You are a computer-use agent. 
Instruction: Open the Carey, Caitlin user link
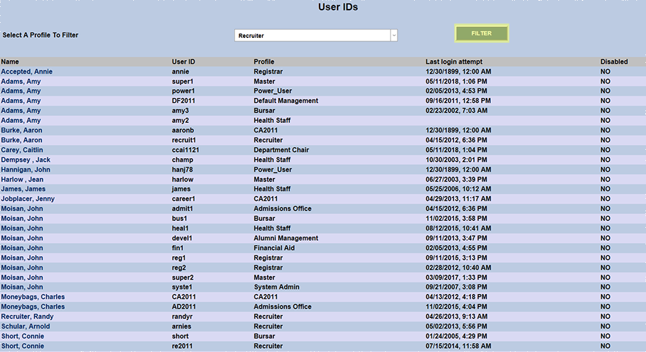tap(22, 150)
